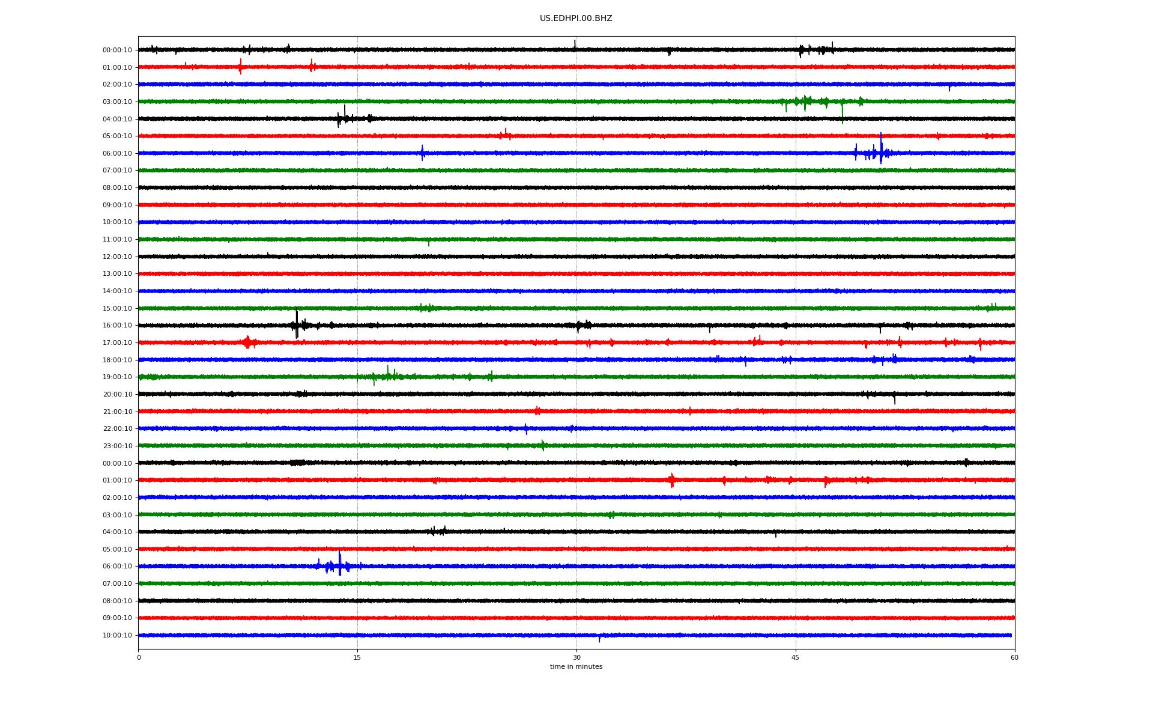
Task: Click the 13:00:10 row time label
Action: click(117, 274)
